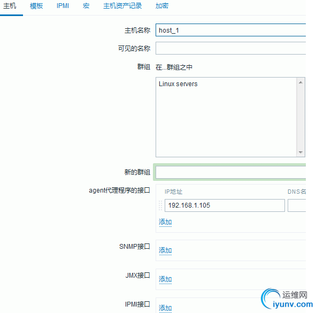Open the 模板 tab
The image size is (316, 313).
click(36, 6)
